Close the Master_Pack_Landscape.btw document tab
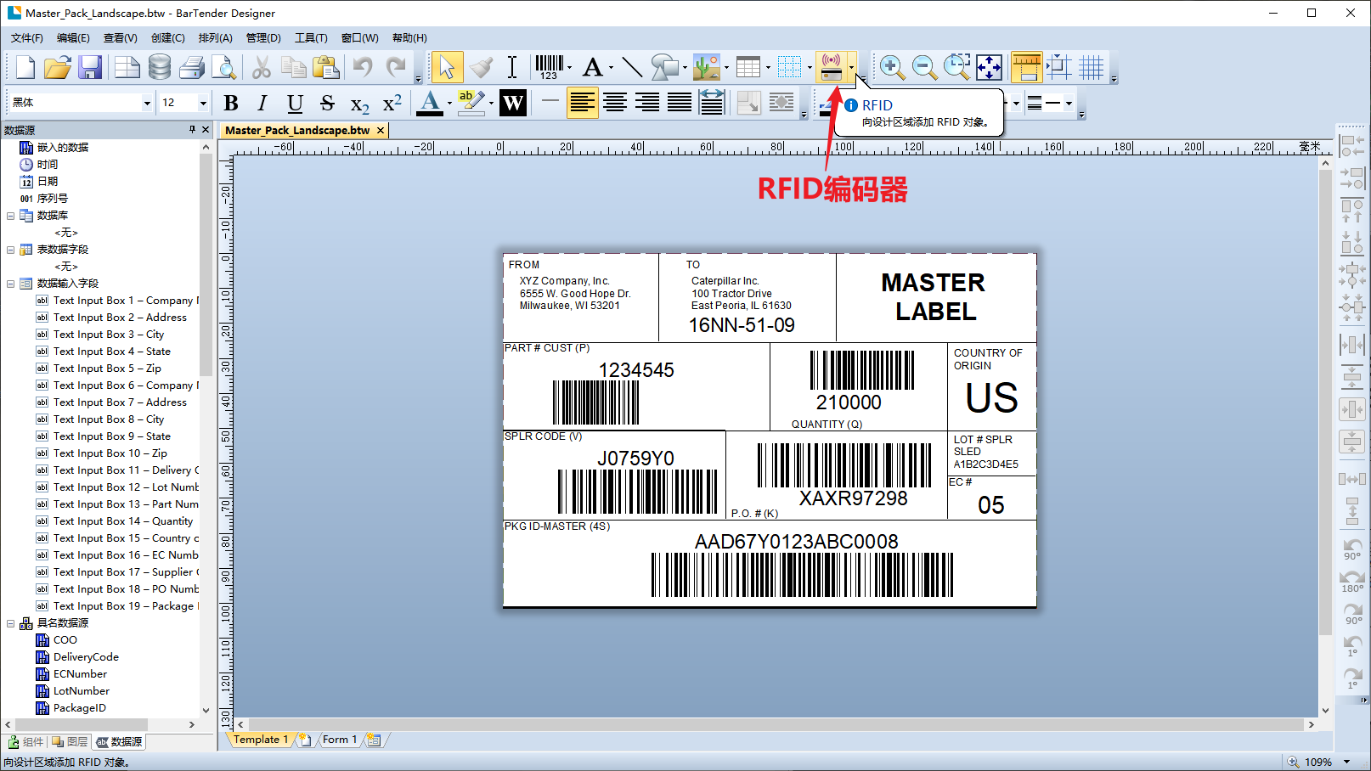The image size is (1371, 771). coord(381,130)
